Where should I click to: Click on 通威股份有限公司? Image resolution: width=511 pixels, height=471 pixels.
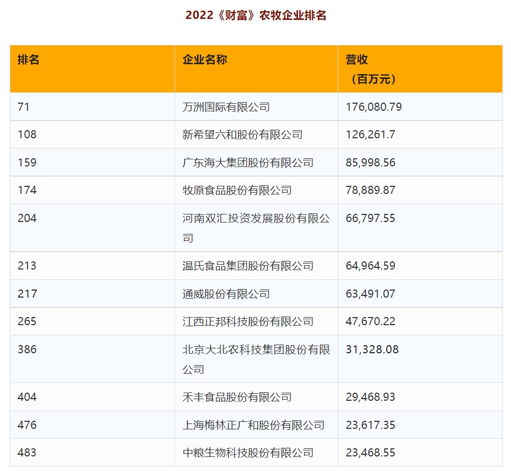pyautogui.click(x=226, y=294)
